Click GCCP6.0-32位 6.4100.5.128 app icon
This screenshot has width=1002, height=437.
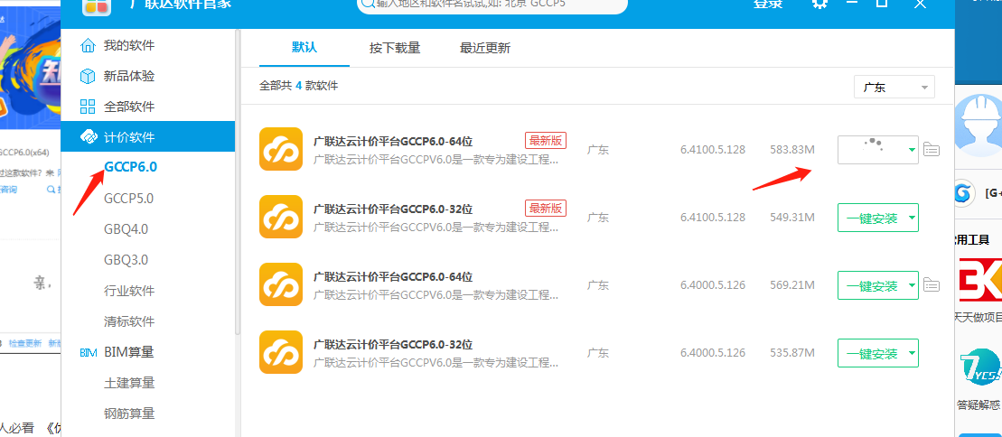280,217
